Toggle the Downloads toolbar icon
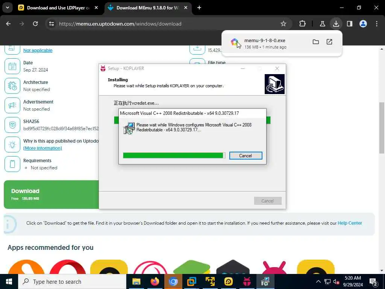 pyautogui.click(x=336, y=24)
